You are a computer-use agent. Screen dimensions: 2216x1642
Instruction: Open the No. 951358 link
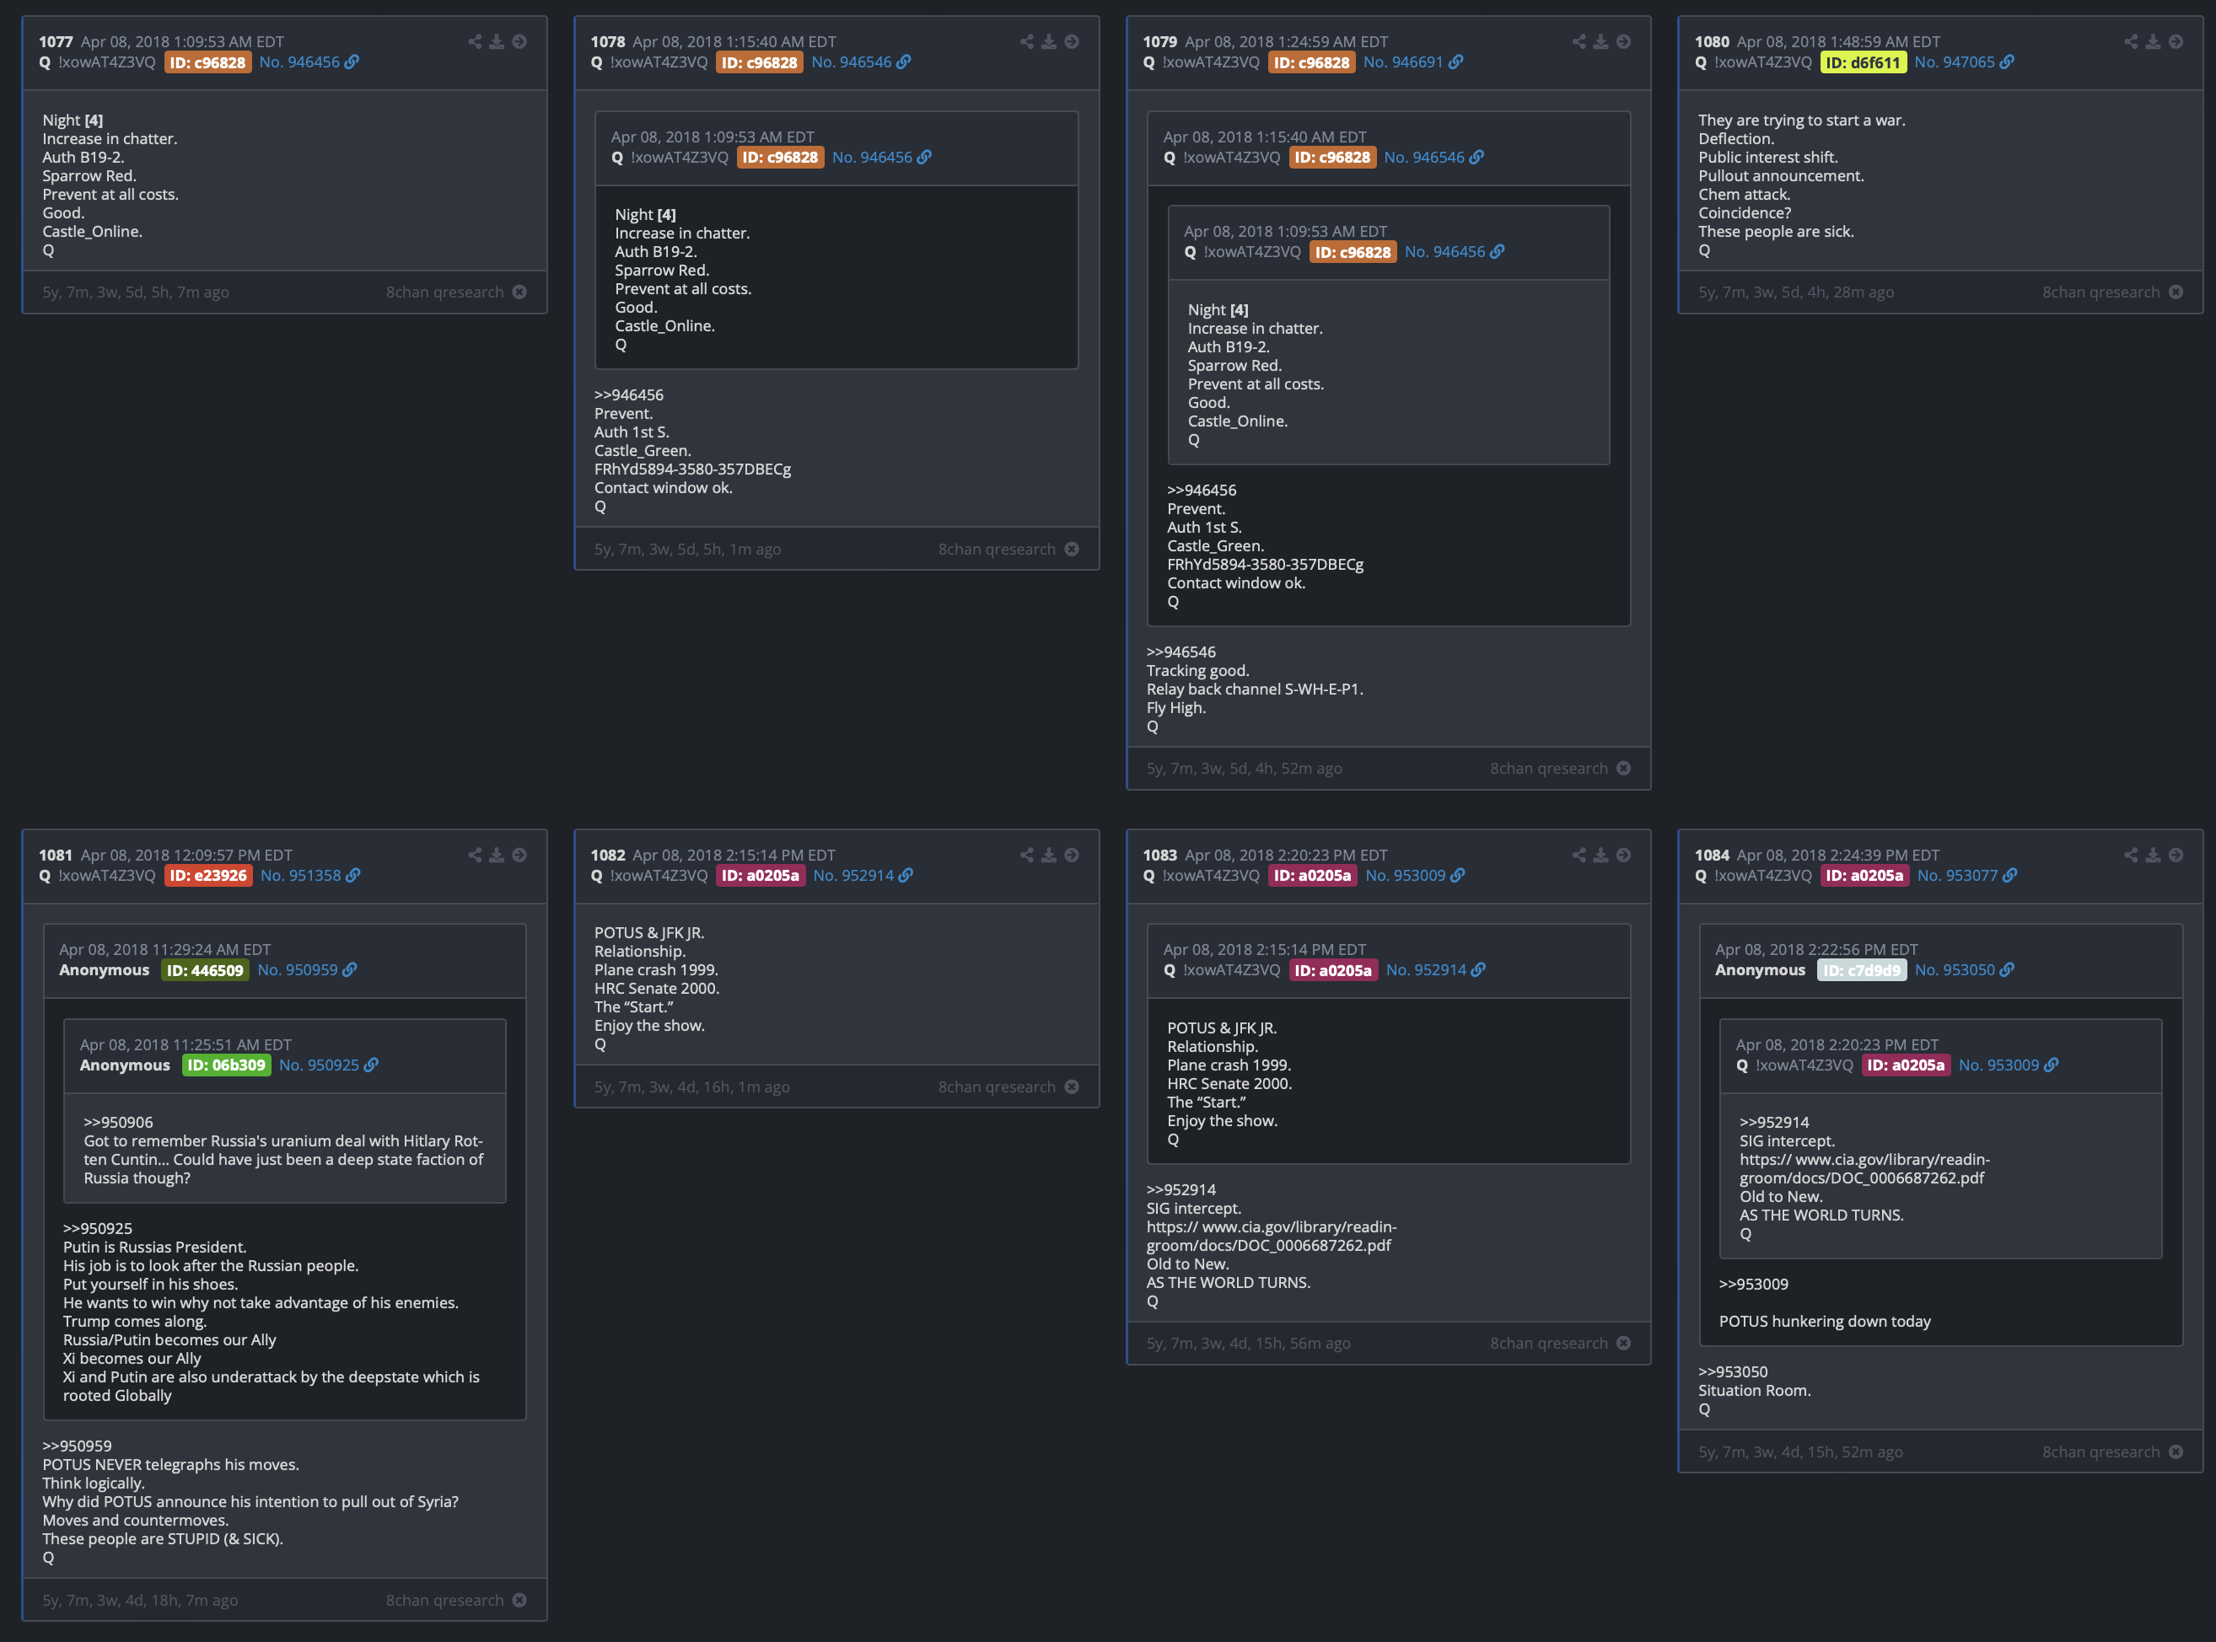tap(310, 876)
